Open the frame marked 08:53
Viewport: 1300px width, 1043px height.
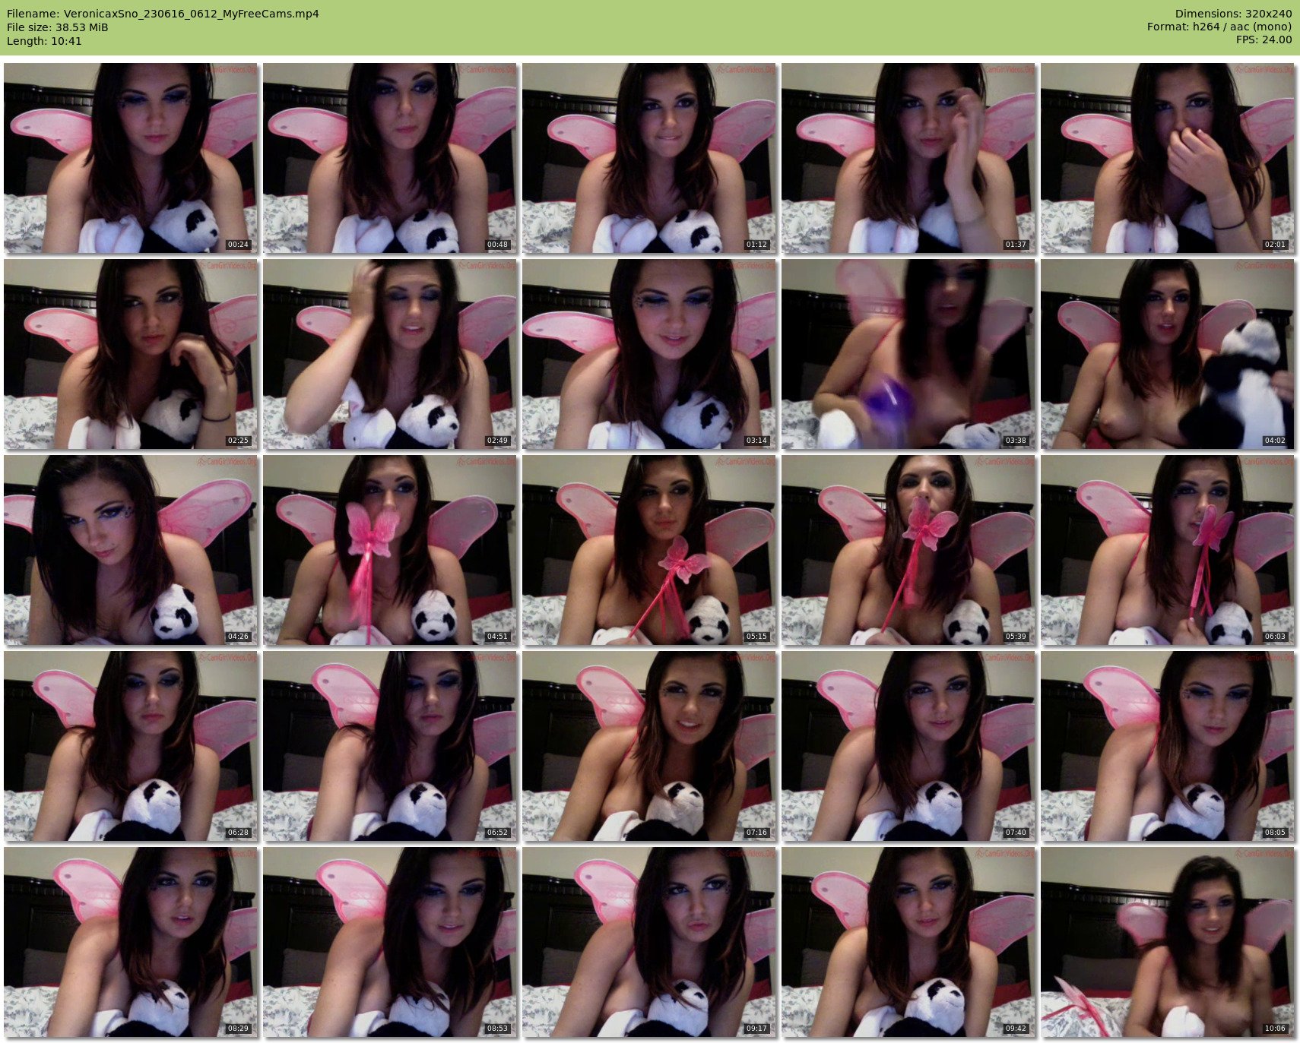(390, 942)
